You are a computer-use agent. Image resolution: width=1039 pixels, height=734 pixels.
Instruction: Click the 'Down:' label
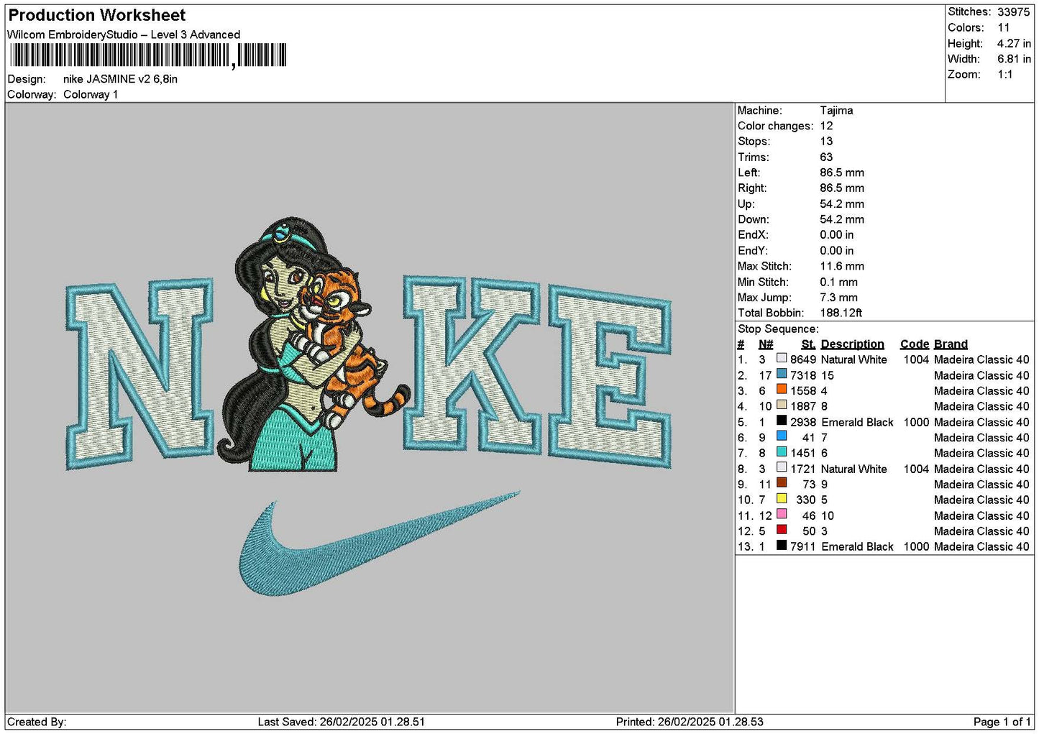click(753, 219)
